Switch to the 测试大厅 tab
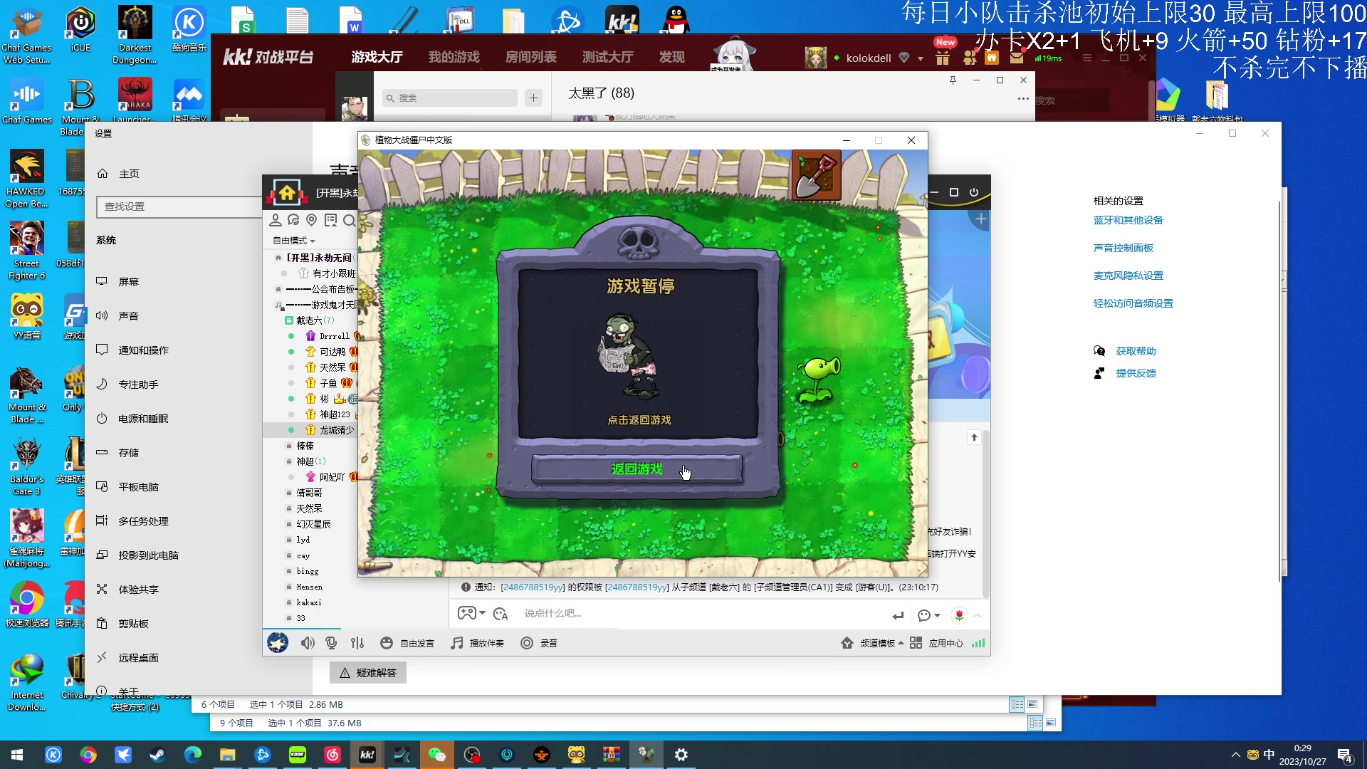The image size is (1367, 769). pyautogui.click(x=607, y=57)
